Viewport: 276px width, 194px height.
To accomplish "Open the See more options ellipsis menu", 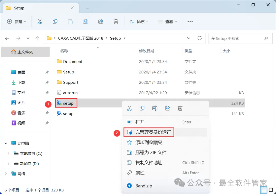I will [190, 22].
